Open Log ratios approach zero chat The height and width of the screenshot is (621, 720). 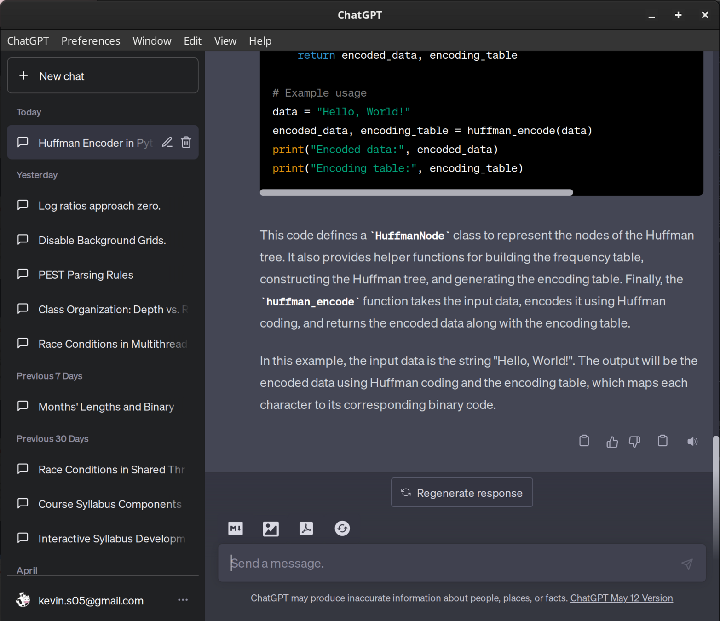point(103,206)
